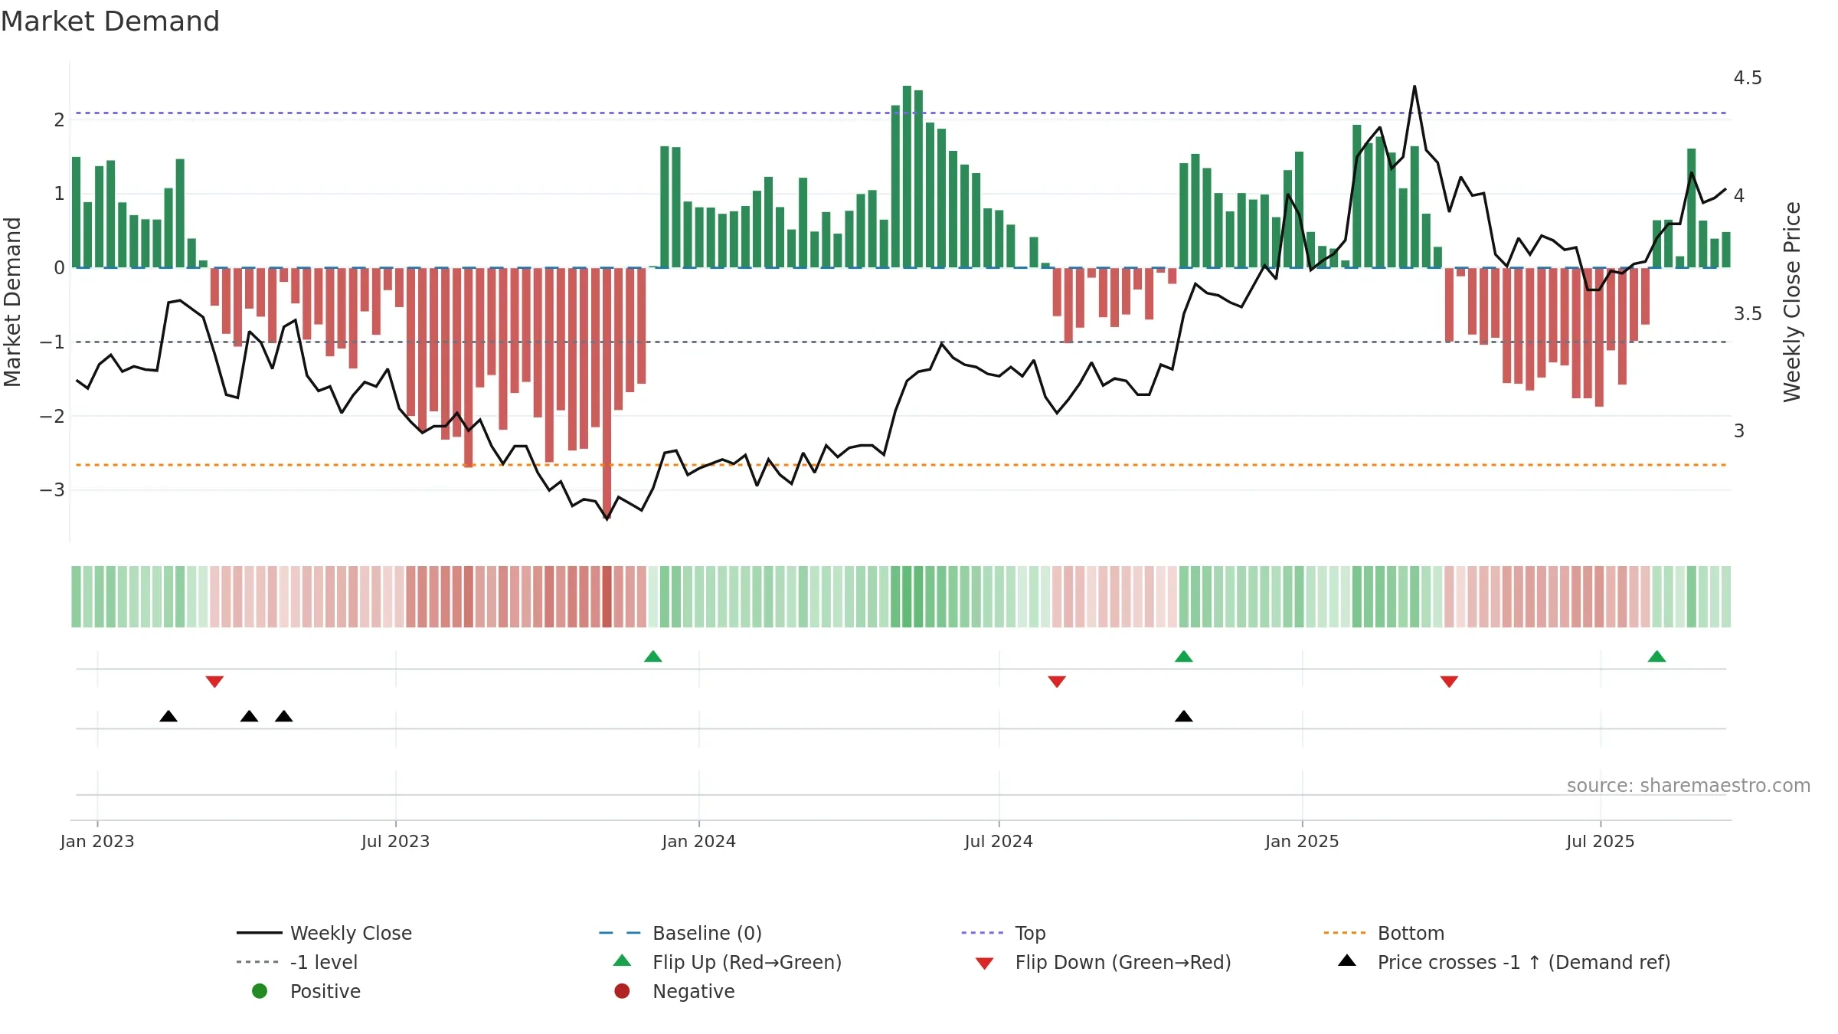Select the flip-up marker before Jan 2024
The image size is (1838, 1034).
click(x=653, y=656)
